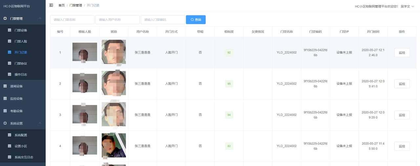Image resolution: width=420 pixels, height=166 pixels.
Task: Click the captured photo thumbnail in row 3
Action: [x=114, y=114]
